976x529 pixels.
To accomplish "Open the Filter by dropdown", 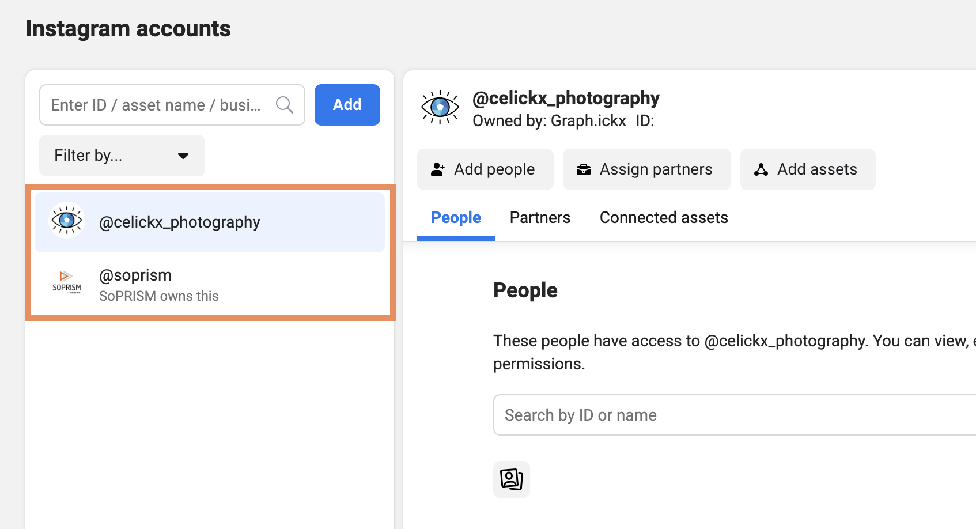I will pos(122,156).
